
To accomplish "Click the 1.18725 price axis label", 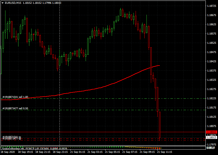I will coord(212,6).
